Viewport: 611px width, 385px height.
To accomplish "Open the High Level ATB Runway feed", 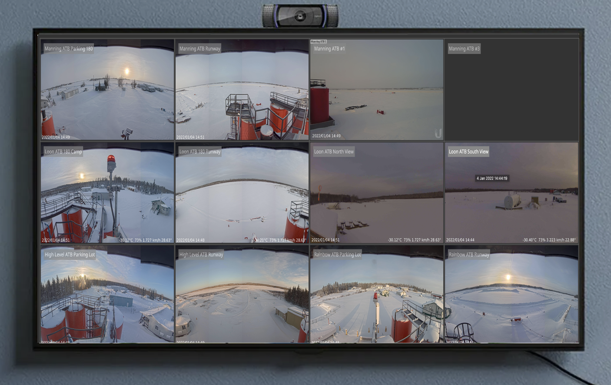I will [x=242, y=294].
